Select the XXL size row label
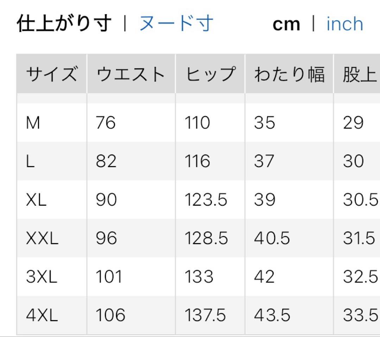The width and height of the screenshot is (380, 337). pos(42,239)
